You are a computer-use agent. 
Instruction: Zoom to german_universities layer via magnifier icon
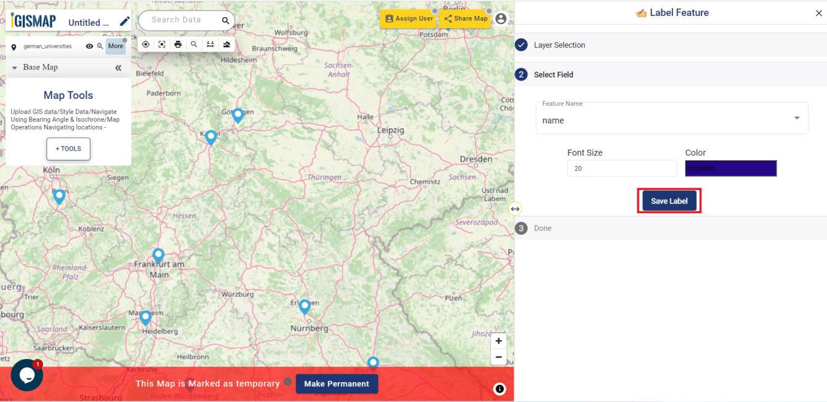(x=100, y=46)
